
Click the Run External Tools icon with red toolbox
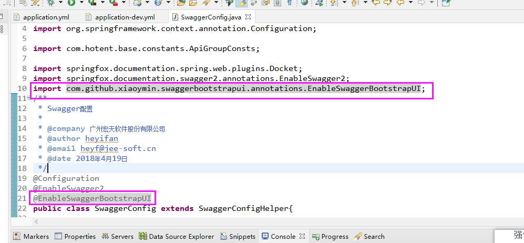point(114,3)
